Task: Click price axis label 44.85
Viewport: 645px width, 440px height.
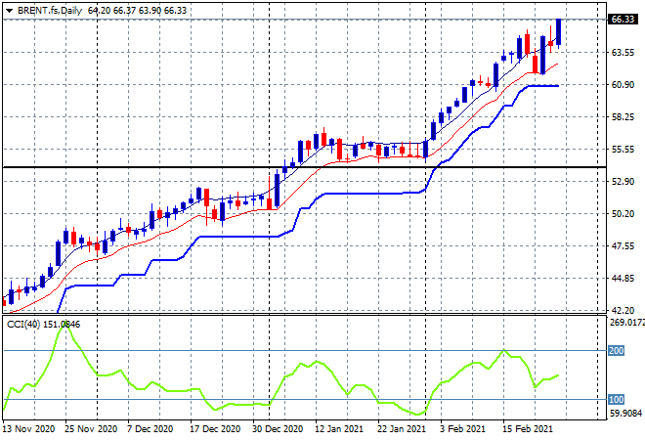Action: click(623, 279)
